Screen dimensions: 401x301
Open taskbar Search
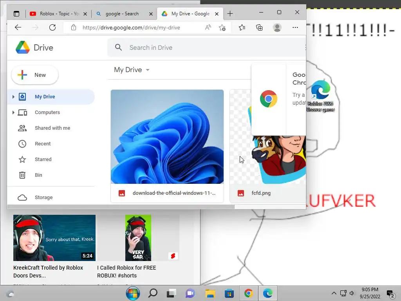click(x=153, y=293)
